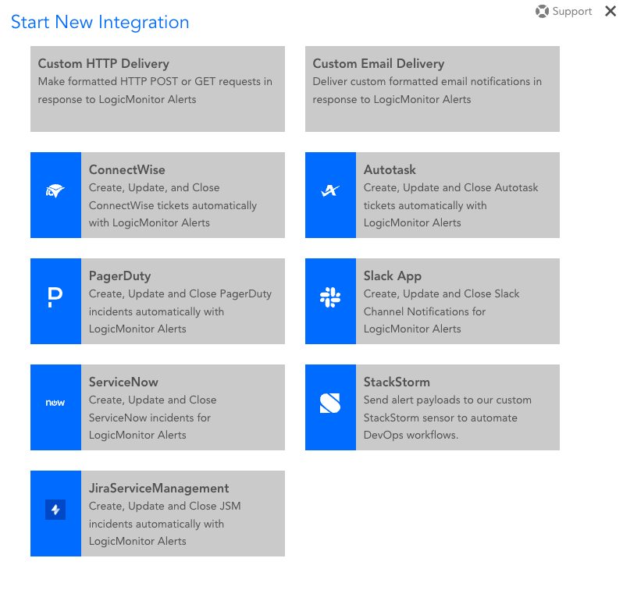Close the Start New Integration dialog
623x615 pixels.
click(611, 11)
